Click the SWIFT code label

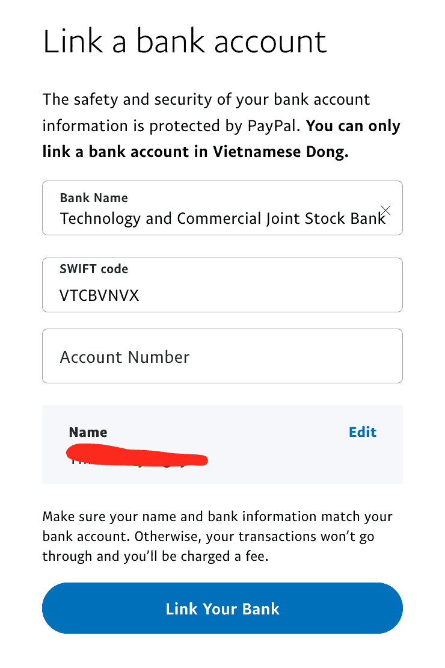(94, 269)
